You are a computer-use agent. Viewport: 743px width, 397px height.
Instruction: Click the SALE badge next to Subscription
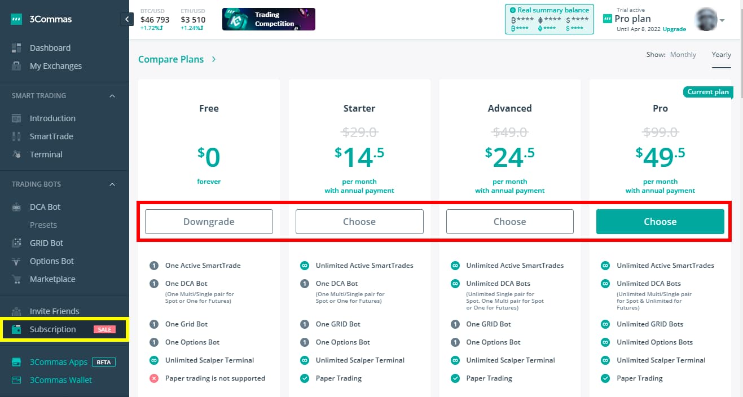point(104,329)
